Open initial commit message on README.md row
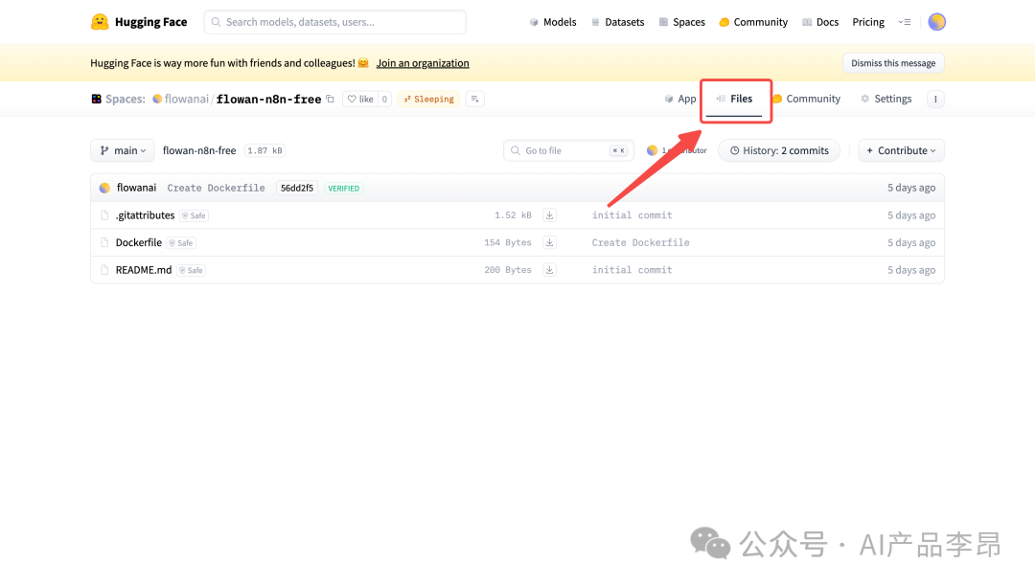Screen dimensions: 1035x586 (x=632, y=270)
